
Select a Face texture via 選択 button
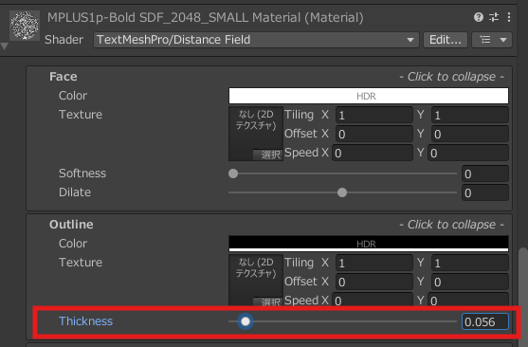[268, 155]
